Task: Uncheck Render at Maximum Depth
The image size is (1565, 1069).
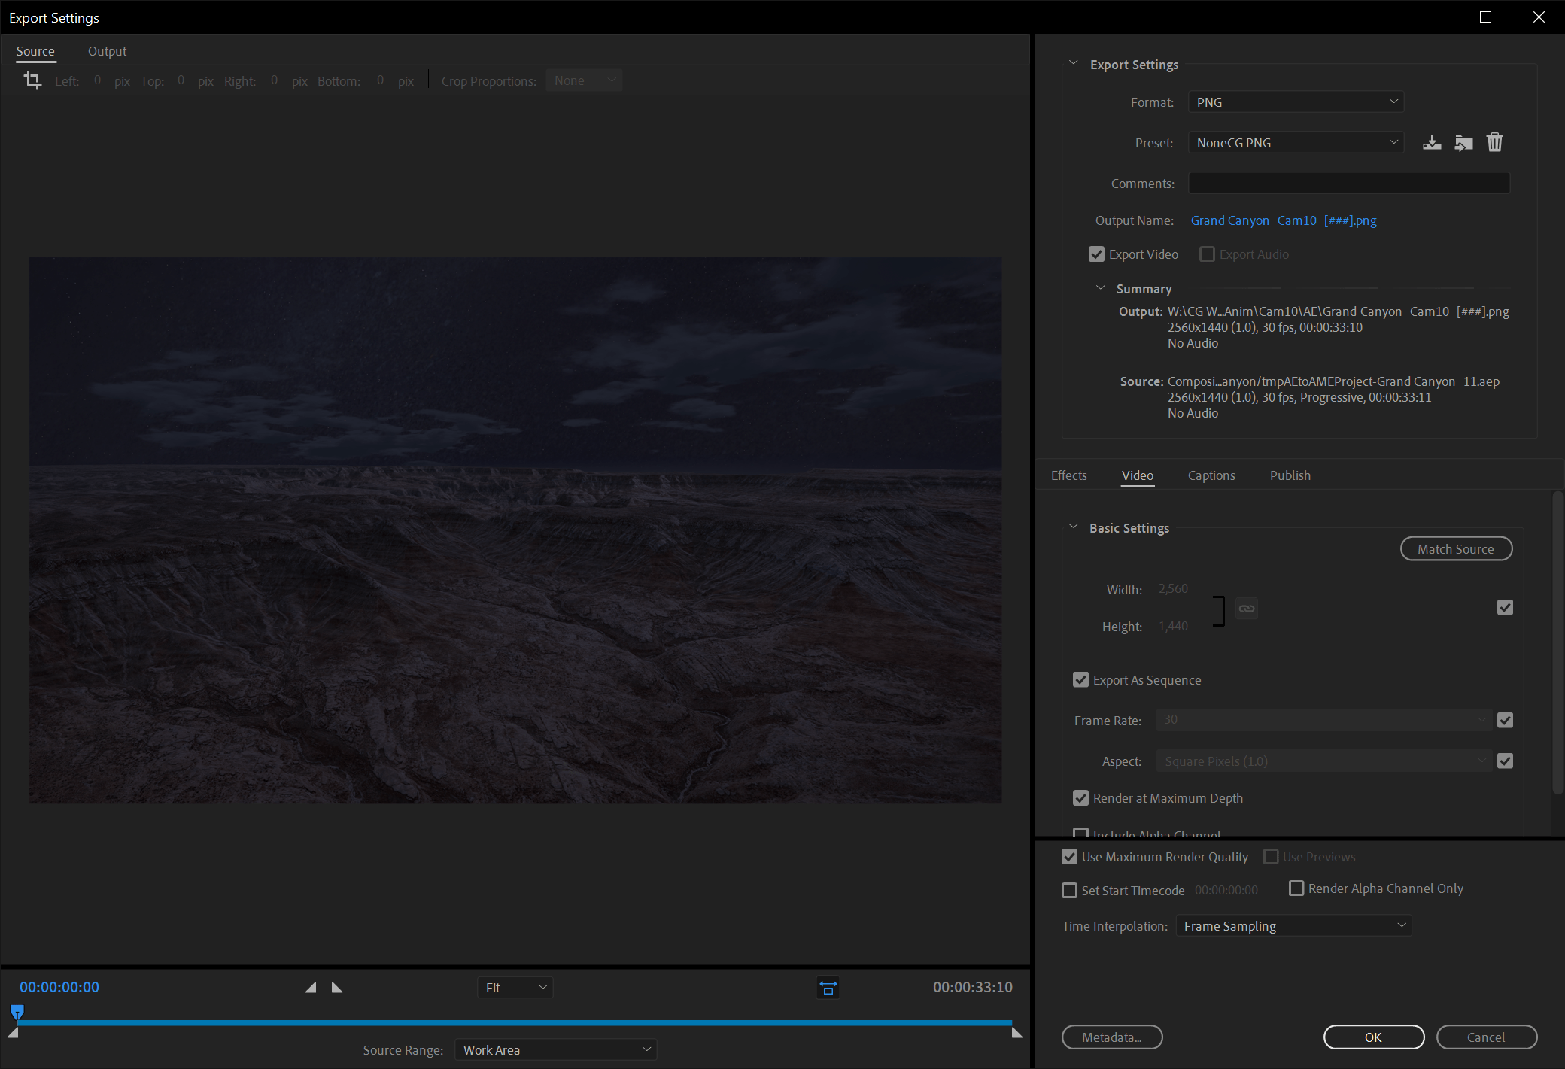Action: 1081,798
